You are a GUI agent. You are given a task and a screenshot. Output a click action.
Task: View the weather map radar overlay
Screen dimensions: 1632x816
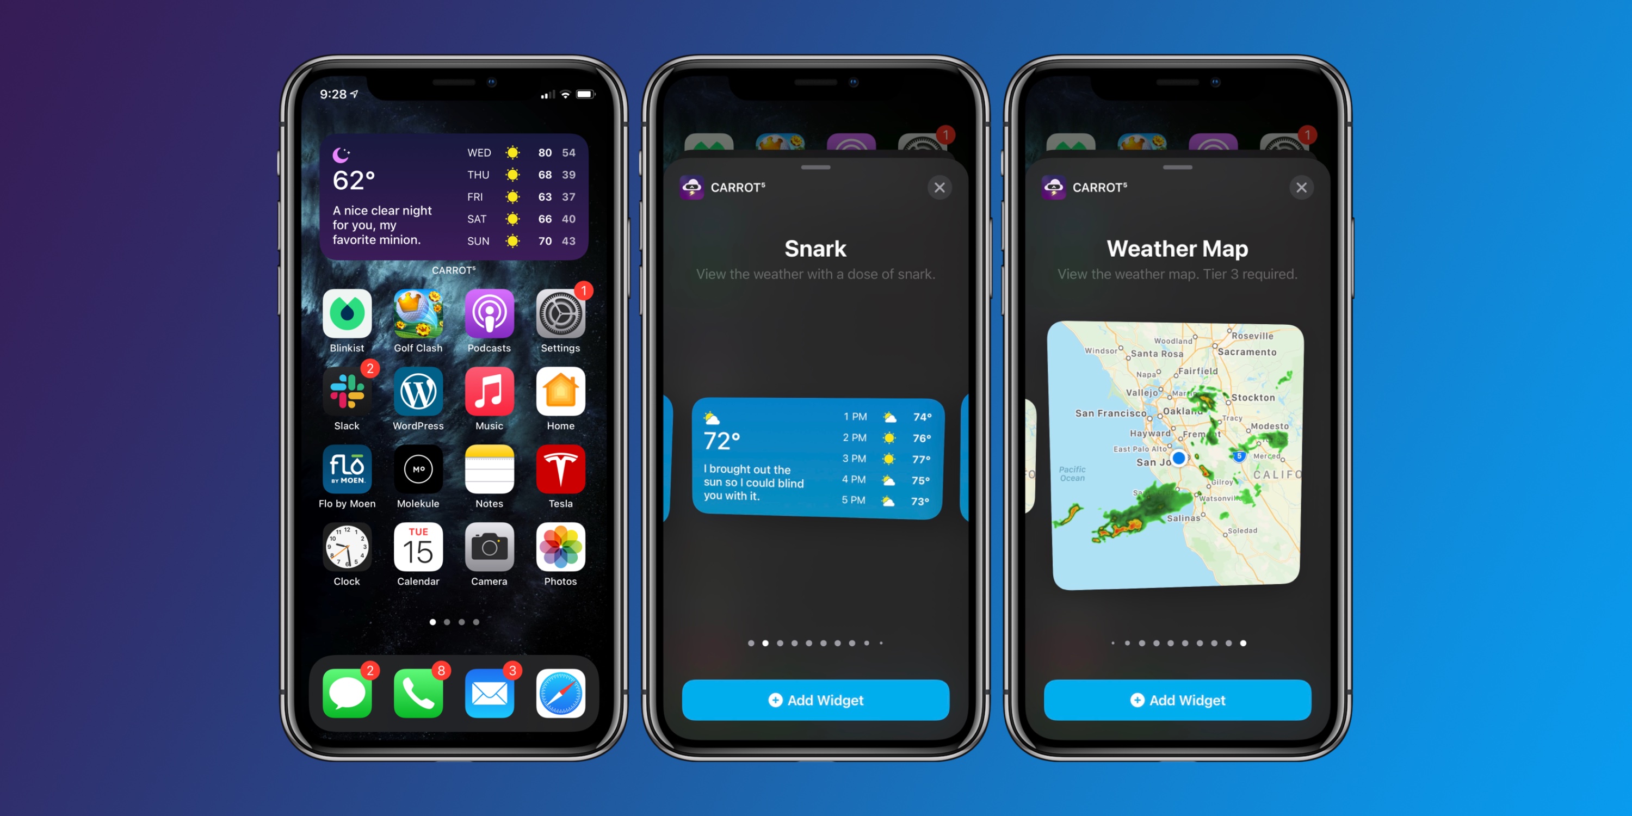point(1177,458)
